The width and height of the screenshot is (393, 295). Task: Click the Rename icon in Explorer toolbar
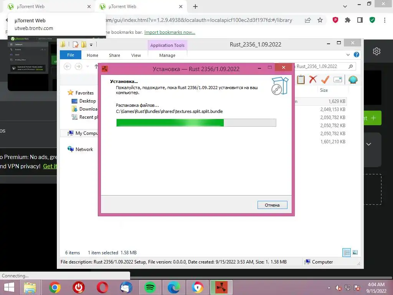(x=338, y=80)
